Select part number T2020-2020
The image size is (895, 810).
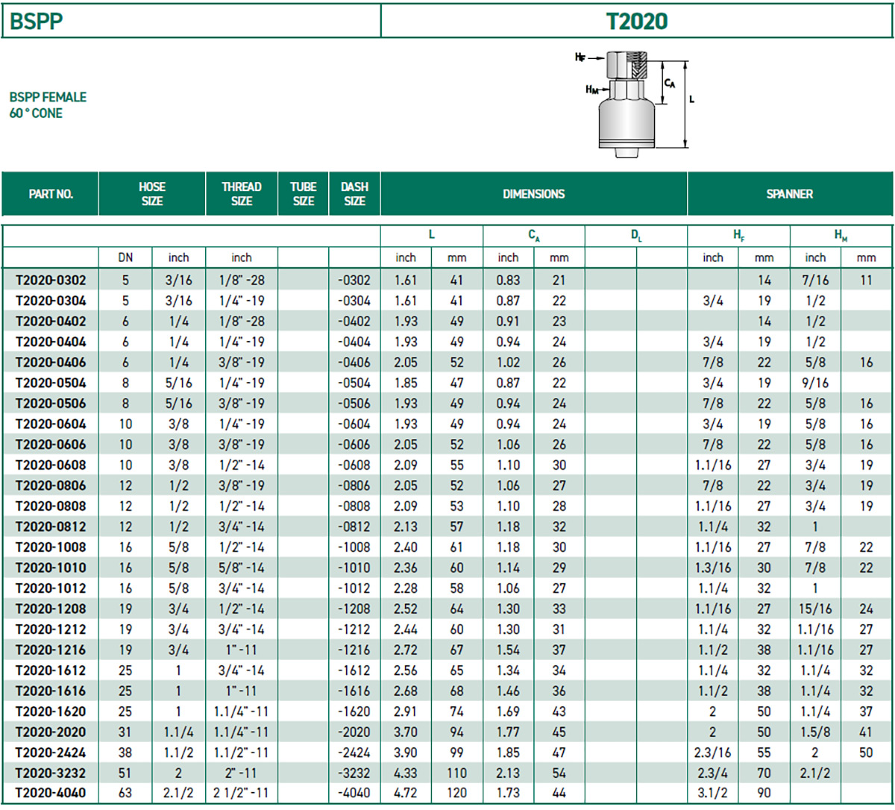pos(51,732)
